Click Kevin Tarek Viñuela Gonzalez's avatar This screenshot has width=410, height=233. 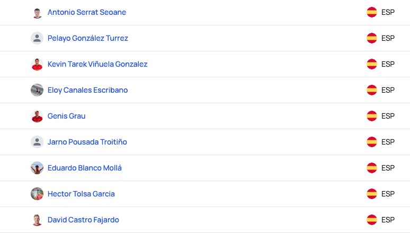tap(37, 64)
